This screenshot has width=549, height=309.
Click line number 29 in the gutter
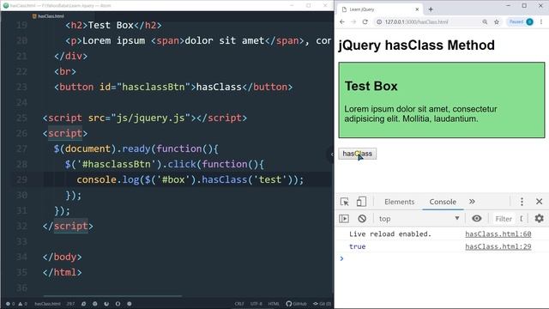(21, 179)
